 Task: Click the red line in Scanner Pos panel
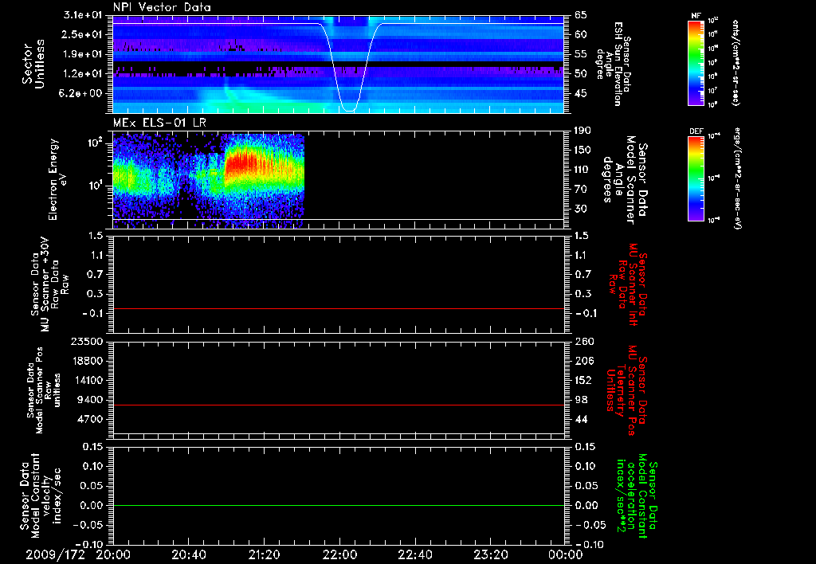click(338, 405)
